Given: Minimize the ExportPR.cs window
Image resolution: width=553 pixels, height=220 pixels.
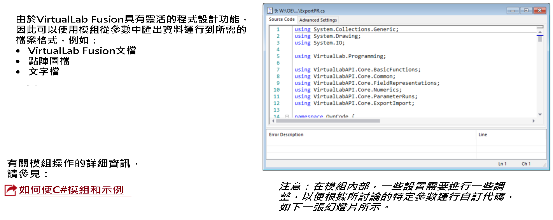Looking at the screenshot, I should tap(513, 11).
